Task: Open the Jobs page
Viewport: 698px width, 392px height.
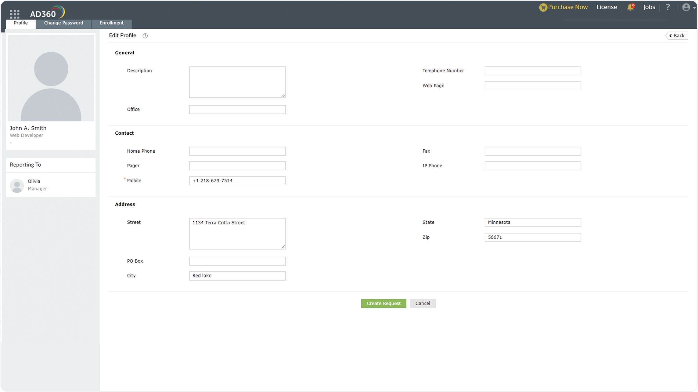Action: click(649, 7)
